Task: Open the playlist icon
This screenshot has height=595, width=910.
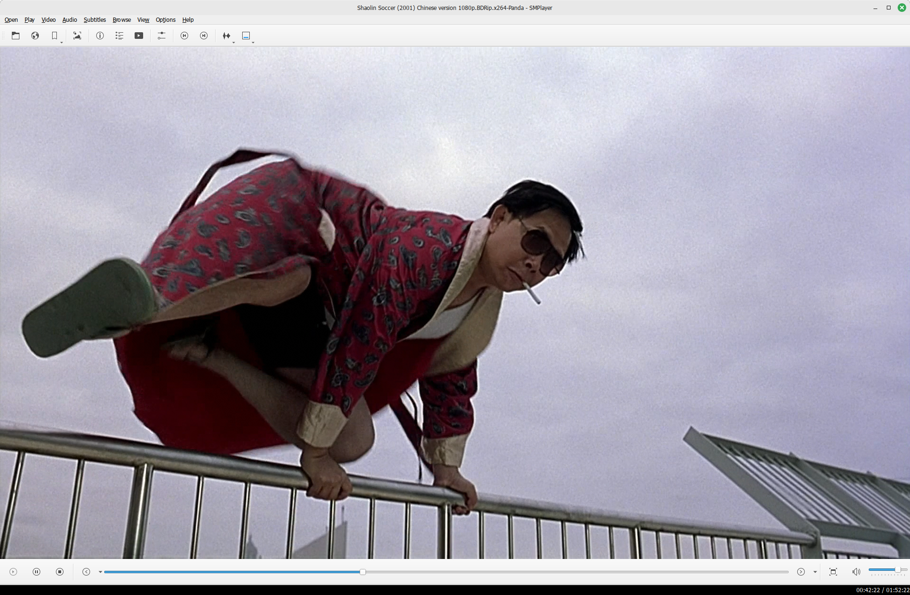Action: tap(119, 36)
